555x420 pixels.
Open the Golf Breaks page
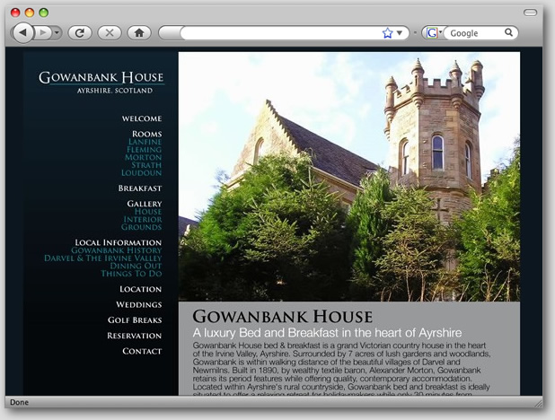coord(134,320)
